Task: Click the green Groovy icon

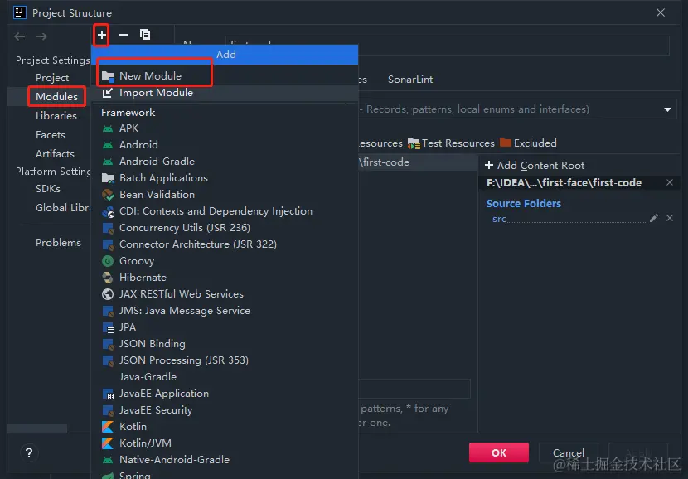Action: tap(108, 261)
